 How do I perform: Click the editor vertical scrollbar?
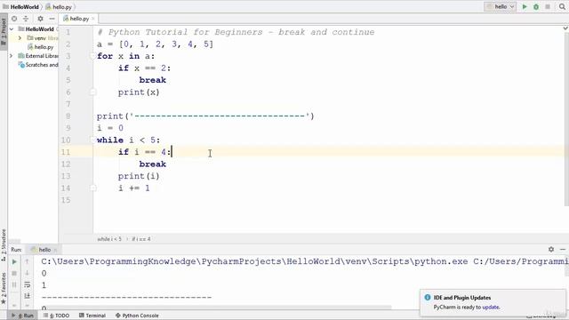click(566, 120)
